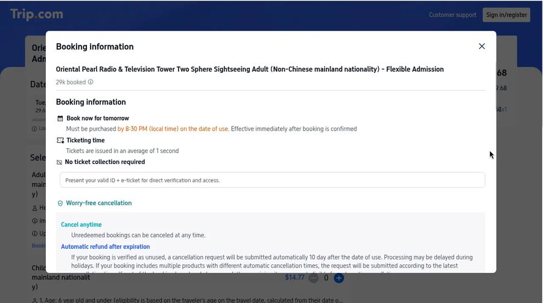Click the dialog's top Booking information heading
Viewport: 543px width, 303px height.
(95, 47)
